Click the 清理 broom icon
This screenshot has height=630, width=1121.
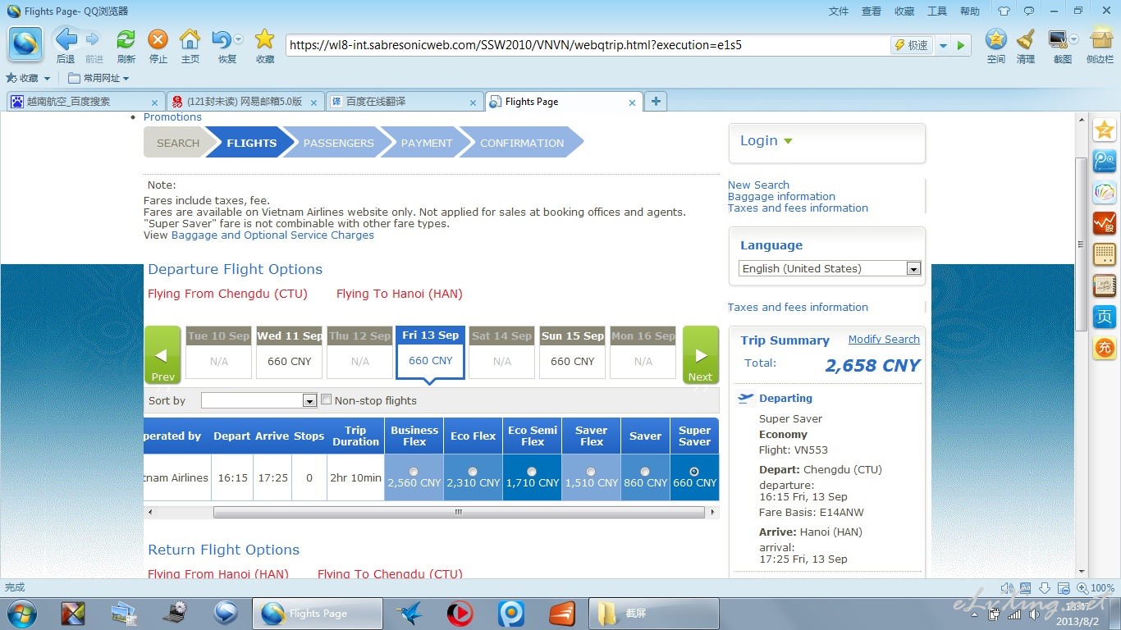(1026, 39)
